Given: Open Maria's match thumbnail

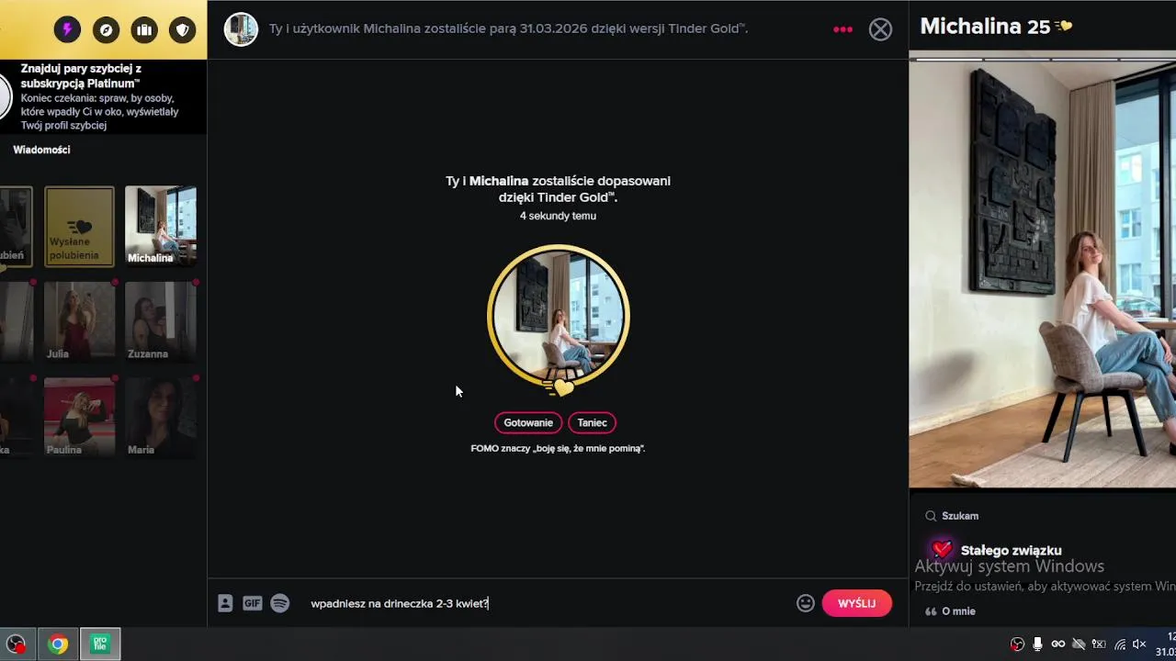Looking at the screenshot, I should pyautogui.click(x=161, y=418).
